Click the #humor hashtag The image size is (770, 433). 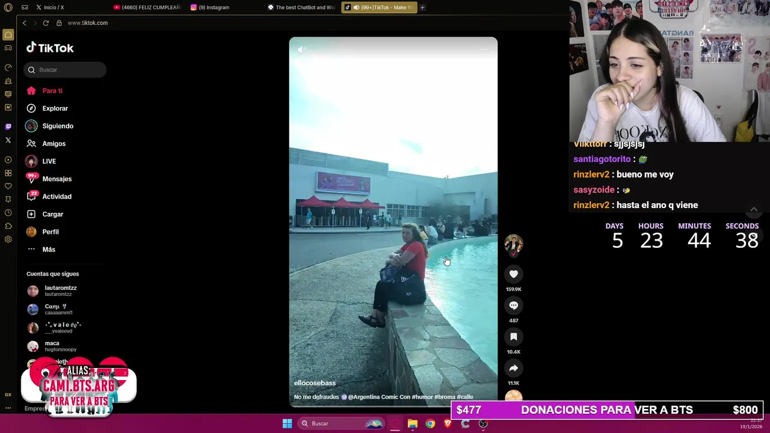tap(423, 397)
